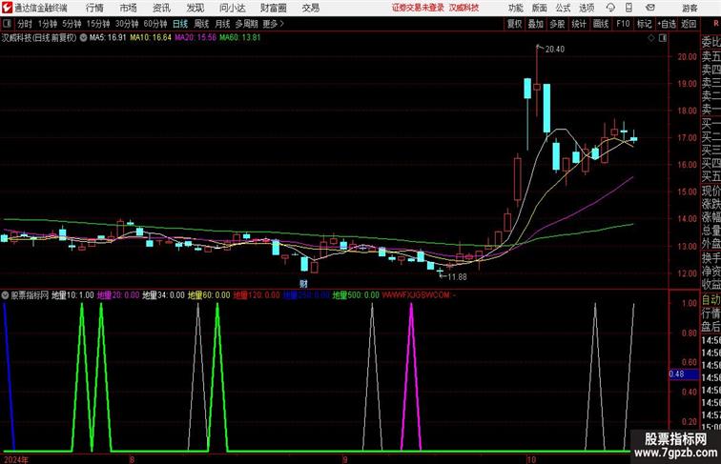The width and height of the screenshot is (721, 464).
Task: Click MA20: 15.56 indicator label
Action: pyautogui.click(x=196, y=38)
